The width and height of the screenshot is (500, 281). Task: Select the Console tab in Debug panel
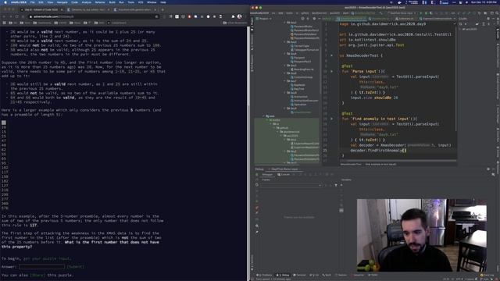pyautogui.click(x=284, y=174)
